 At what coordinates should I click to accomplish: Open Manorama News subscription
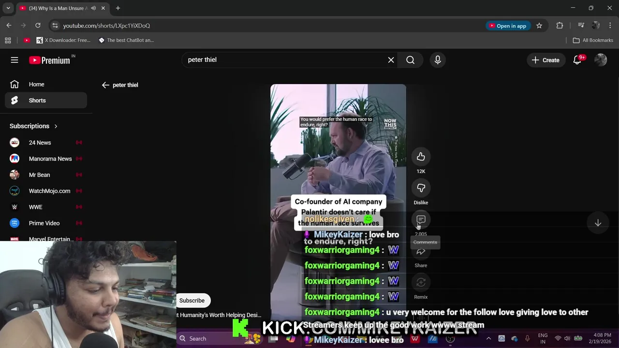coord(46,159)
